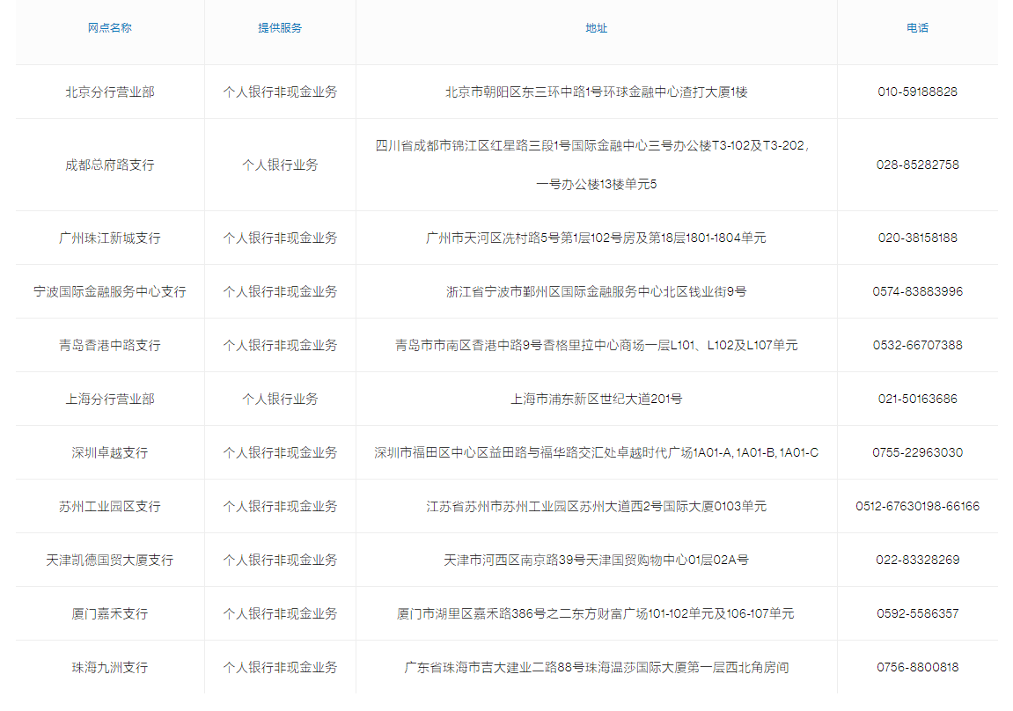Click phone number 0755-22963030
Image resolution: width=1013 pixels, height=711 pixels.
917,452
